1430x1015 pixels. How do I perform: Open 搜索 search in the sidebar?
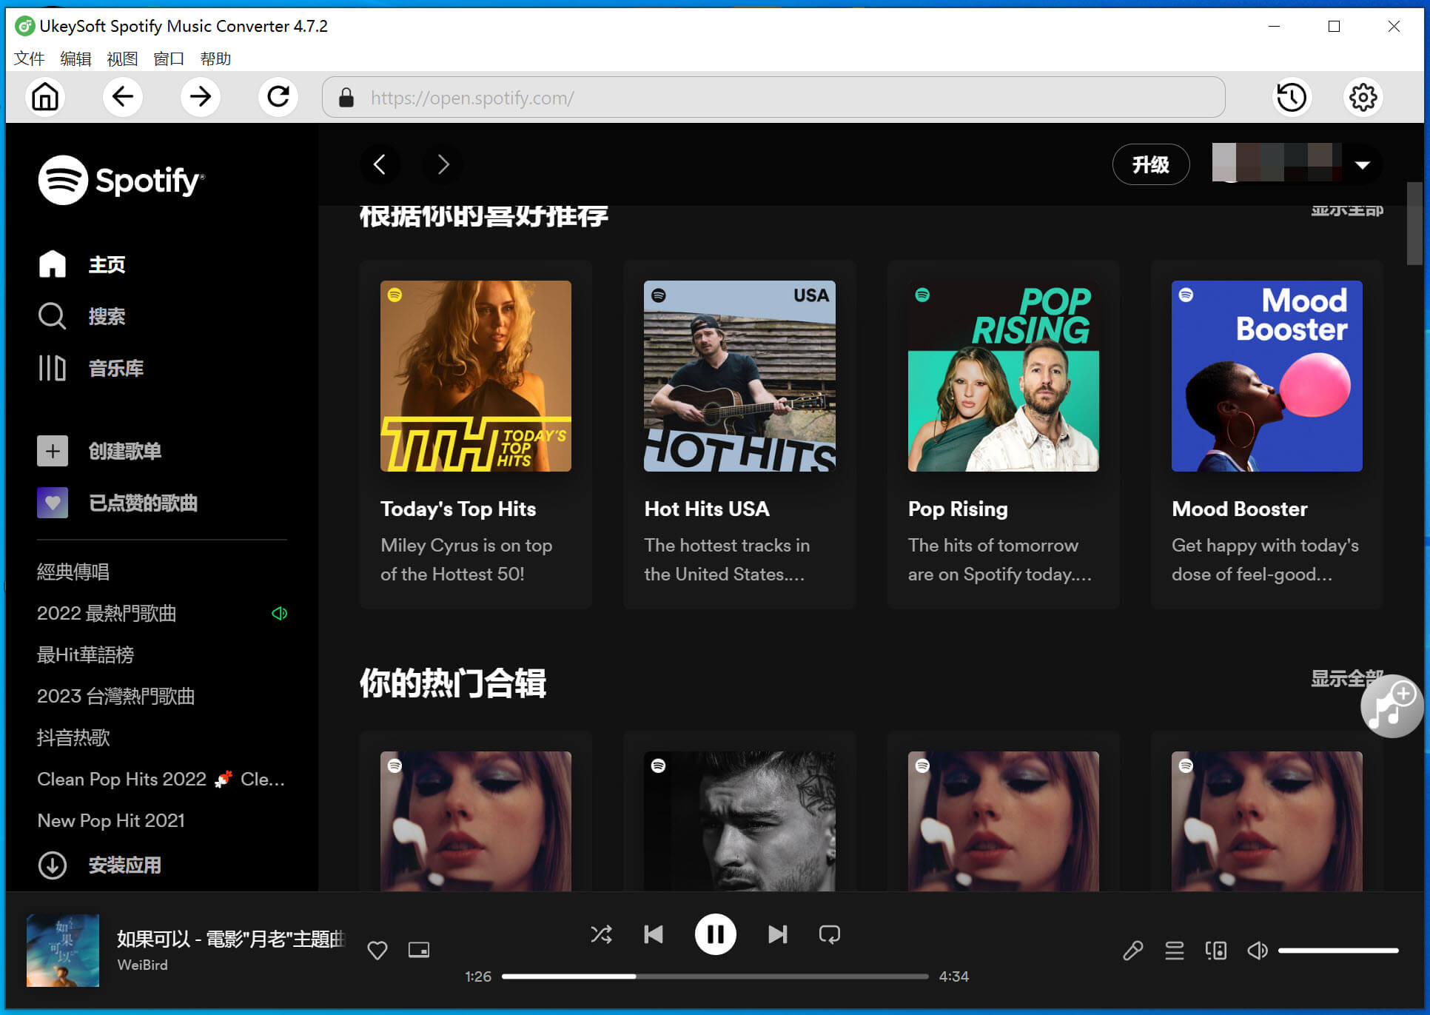pyautogui.click(x=81, y=316)
